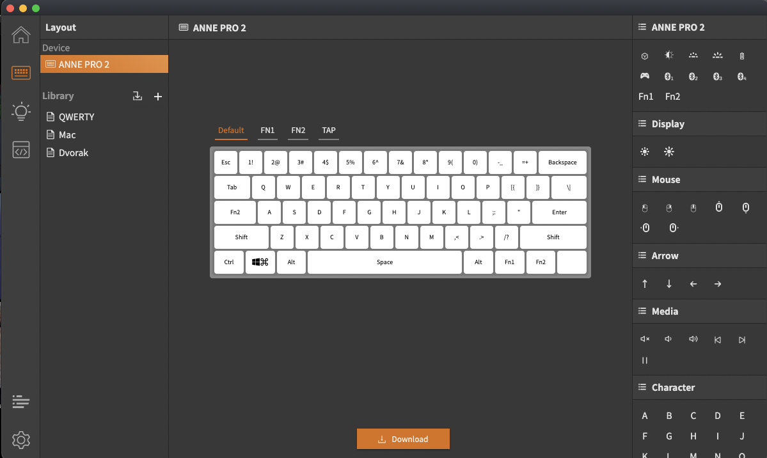This screenshot has width=767, height=458.
Task: Select the volume up media icon
Action: (693, 339)
